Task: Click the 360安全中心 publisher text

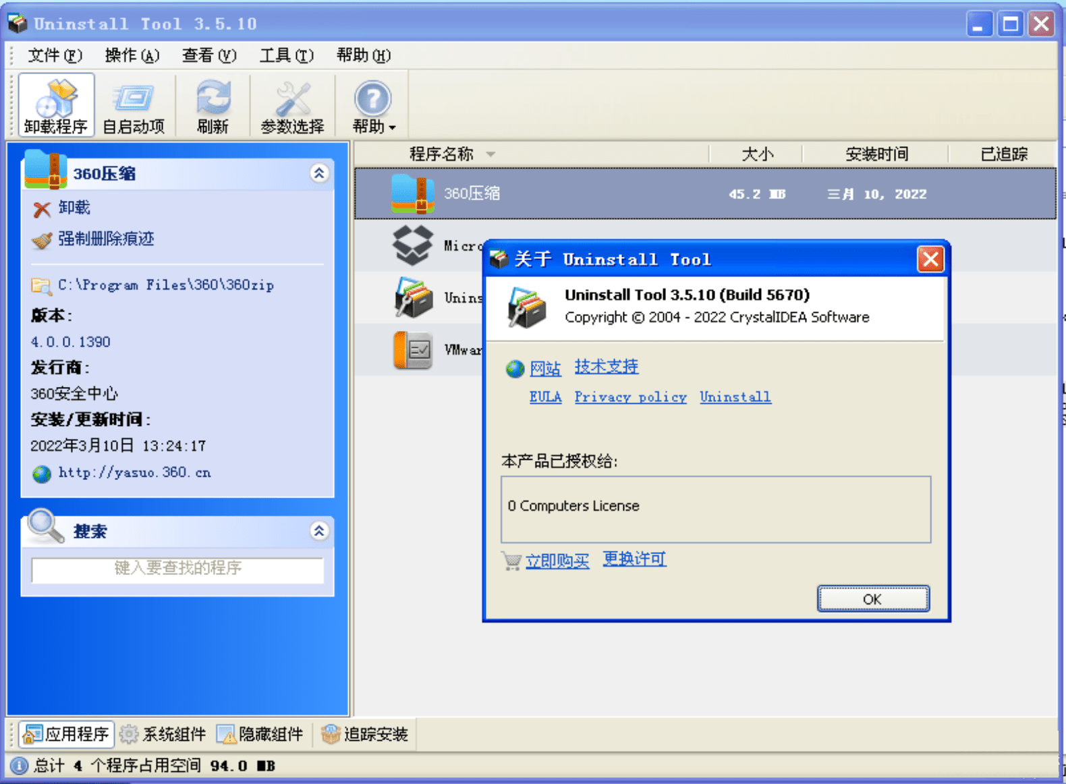Action: pos(74,394)
